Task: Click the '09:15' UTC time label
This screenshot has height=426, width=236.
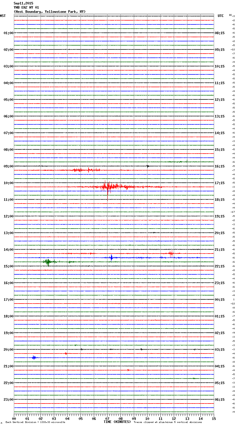Action: (x=220, y=50)
